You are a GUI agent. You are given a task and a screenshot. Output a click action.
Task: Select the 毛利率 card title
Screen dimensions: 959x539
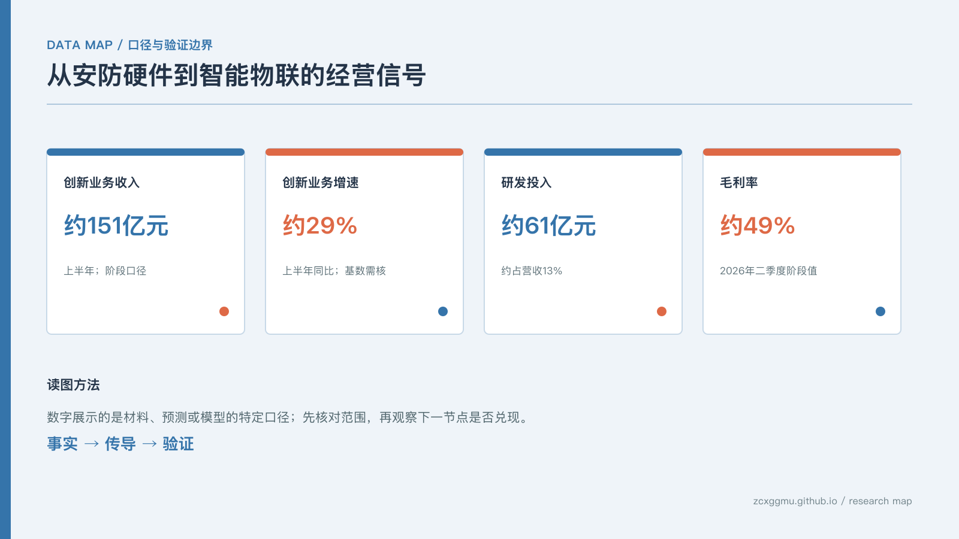point(739,183)
